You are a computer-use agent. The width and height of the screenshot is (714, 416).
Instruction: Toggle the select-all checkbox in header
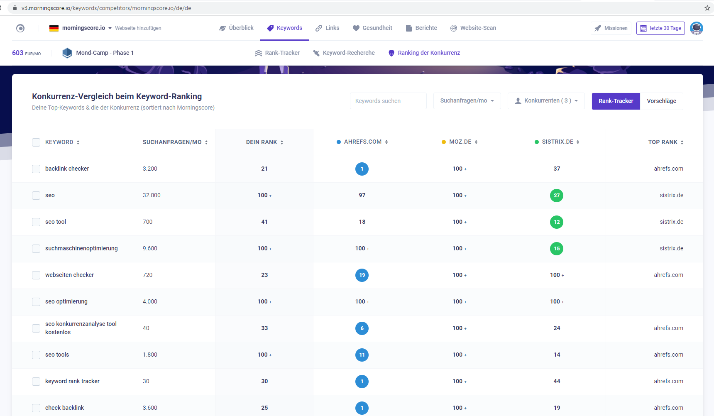point(36,142)
